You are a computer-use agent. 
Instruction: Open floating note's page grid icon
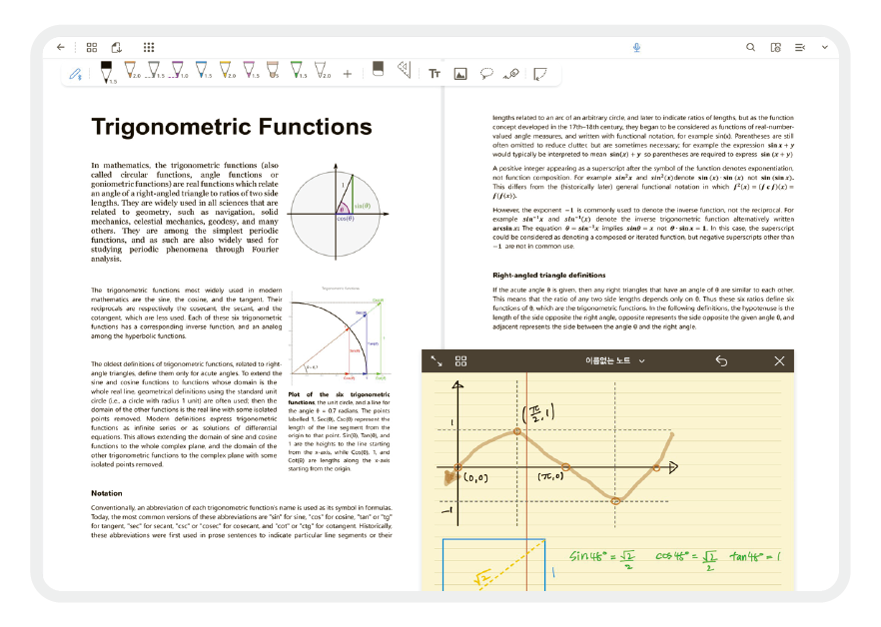[x=460, y=361]
